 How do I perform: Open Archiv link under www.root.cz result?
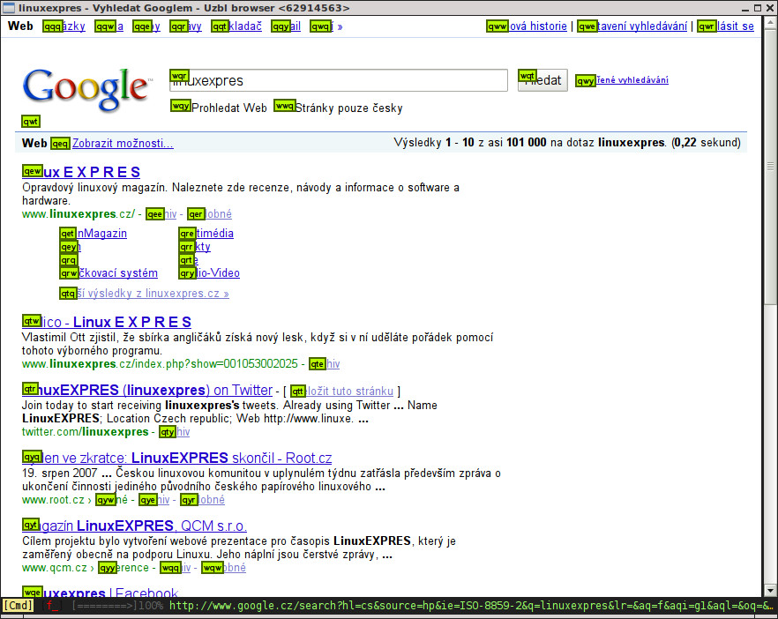tap(154, 499)
